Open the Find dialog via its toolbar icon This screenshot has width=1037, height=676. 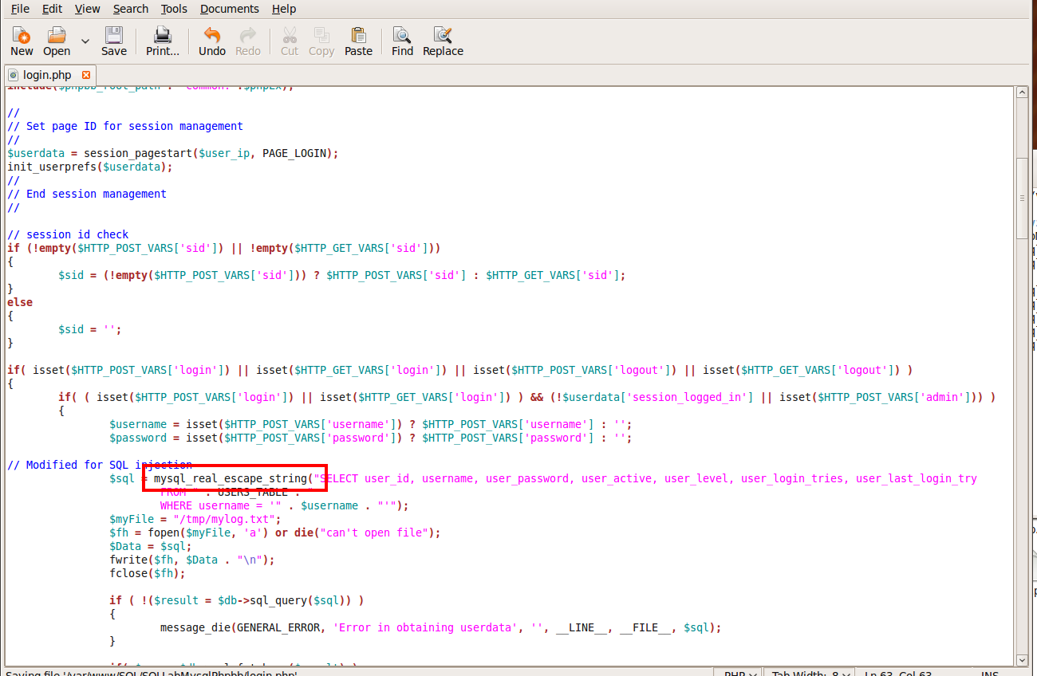pyautogui.click(x=402, y=40)
